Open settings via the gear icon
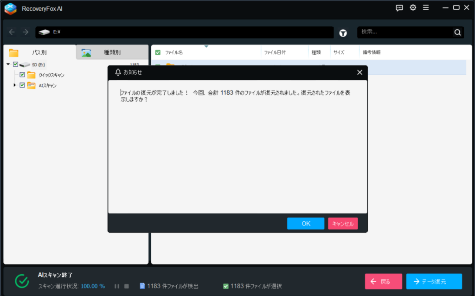 click(413, 8)
